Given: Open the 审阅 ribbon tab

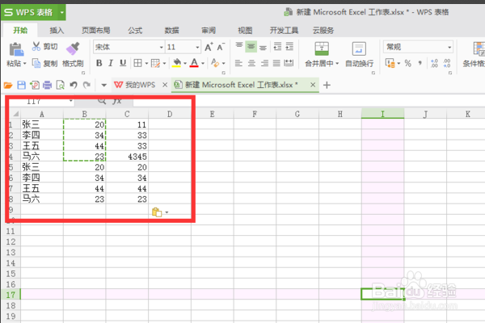Looking at the screenshot, I should (x=209, y=31).
